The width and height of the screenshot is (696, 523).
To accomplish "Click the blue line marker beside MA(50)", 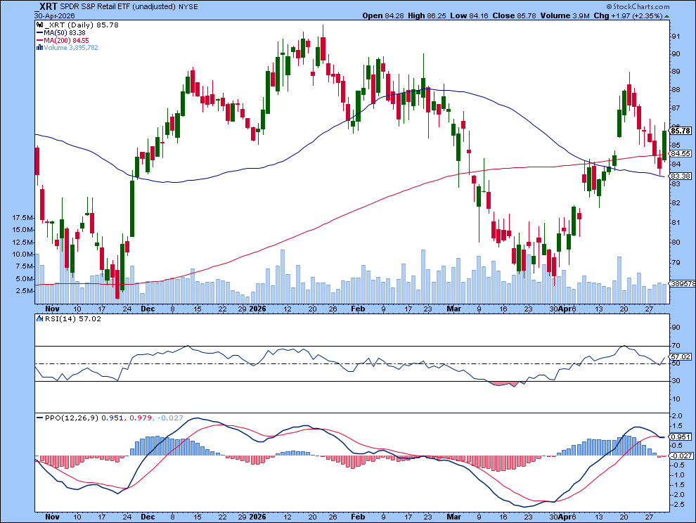I will pos(39,33).
